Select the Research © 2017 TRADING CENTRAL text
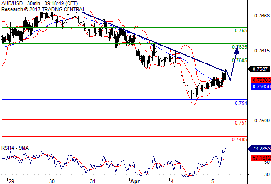The height and width of the screenshot is (184, 271). tap(43, 9)
